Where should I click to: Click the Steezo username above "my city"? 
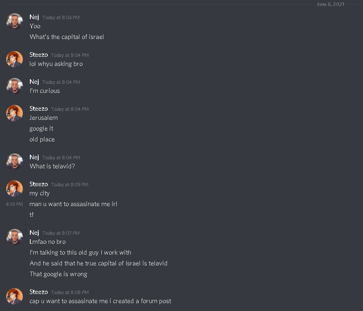pos(39,184)
